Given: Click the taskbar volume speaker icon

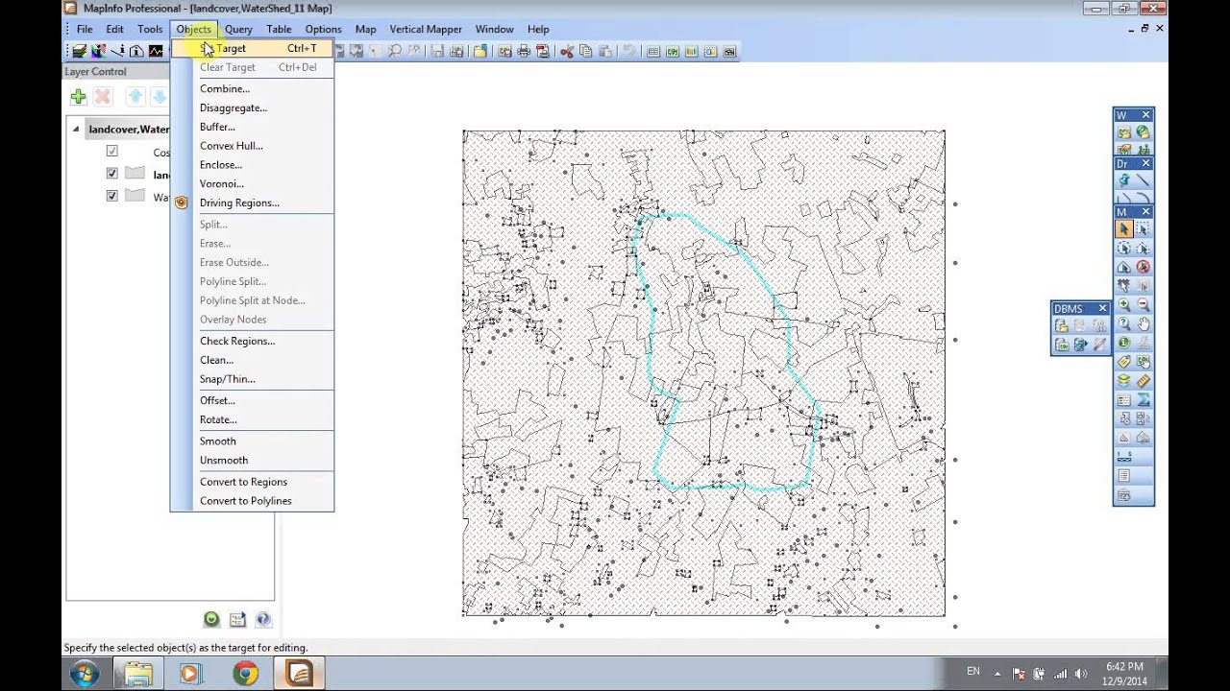Looking at the screenshot, I should [1082, 674].
